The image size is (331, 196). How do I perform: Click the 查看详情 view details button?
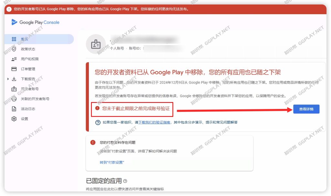306,109
